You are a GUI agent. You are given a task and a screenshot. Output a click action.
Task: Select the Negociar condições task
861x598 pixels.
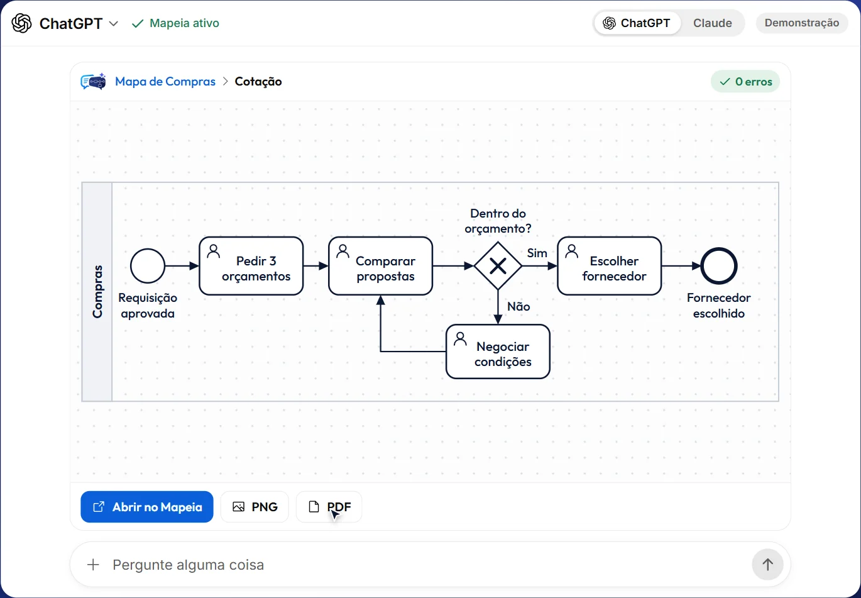pyautogui.click(x=498, y=352)
